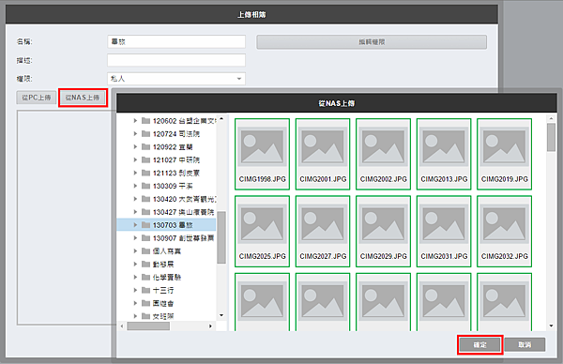Click the folder icon of 120602
Screen dimensions: 563x364
pos(145,121)
